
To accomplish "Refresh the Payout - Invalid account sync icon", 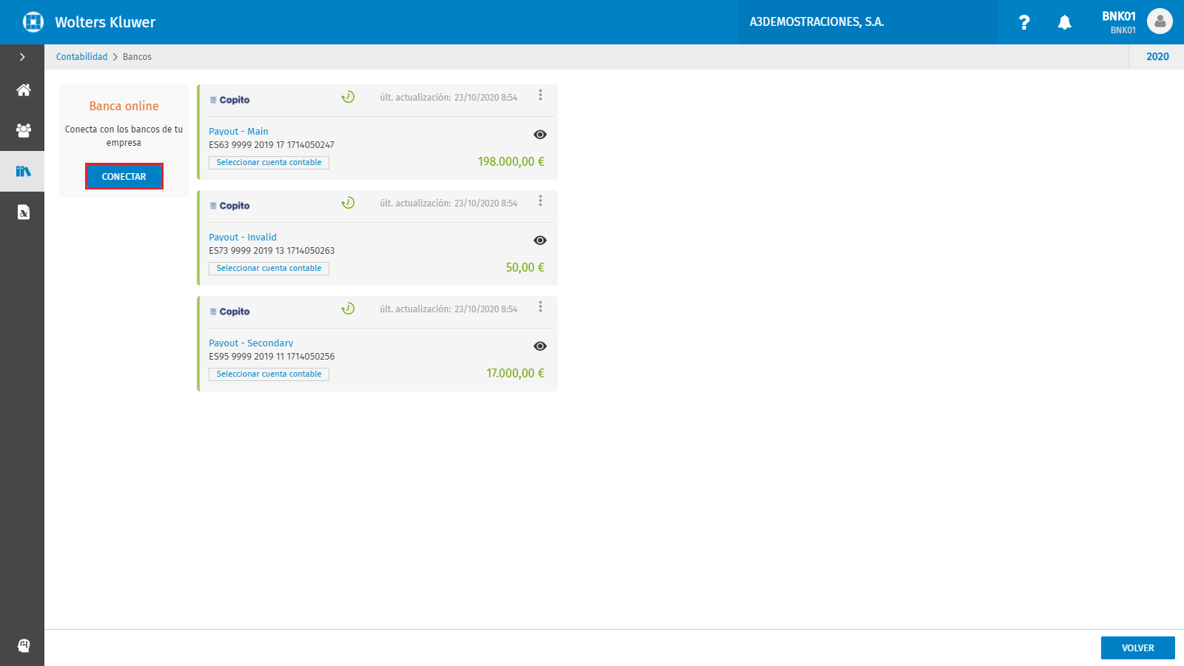I will coord(348,203).
